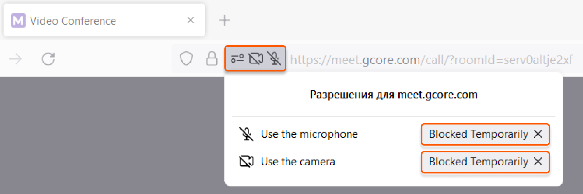Open a new browser tab

(x=225, y=20)
